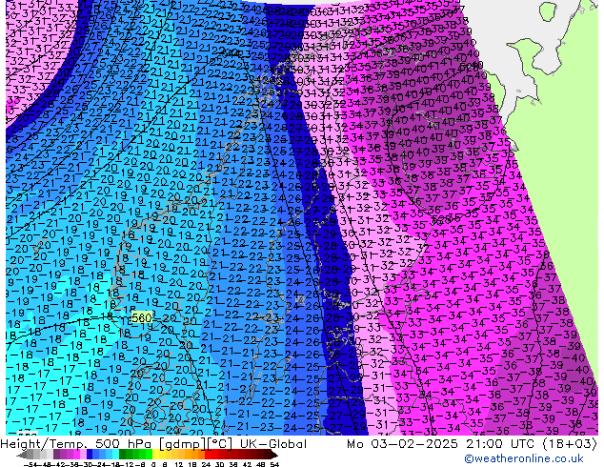Click the -54 label under the legend
Screen dimensions: 604x467
click(30, 465)
